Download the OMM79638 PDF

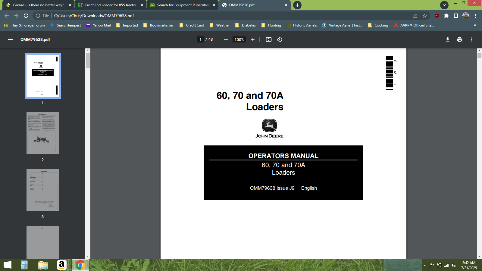pos(448,39)
